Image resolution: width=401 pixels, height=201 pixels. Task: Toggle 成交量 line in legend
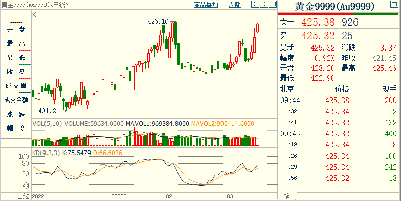[x=16, y=86]
